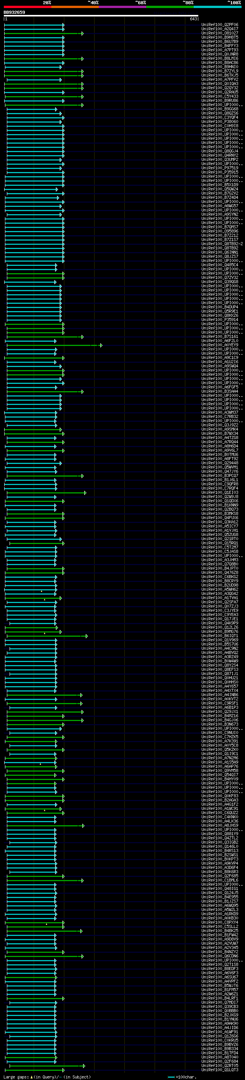
Task: Select the UniRef100_A9SMK4 label
Action: [220, 429]
